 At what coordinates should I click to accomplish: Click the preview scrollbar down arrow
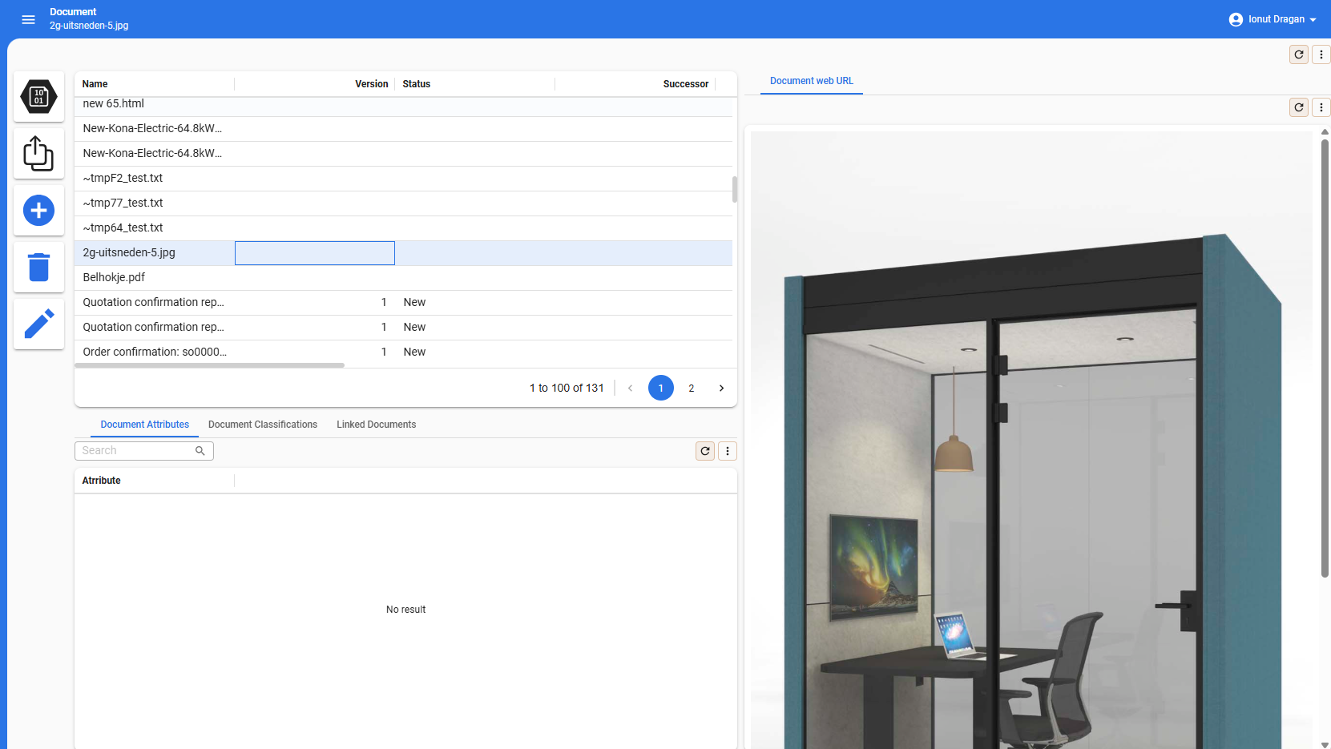click(1325, 744)
